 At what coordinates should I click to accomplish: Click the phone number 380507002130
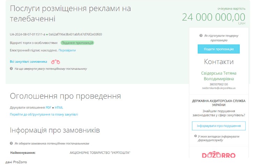pos(219,84)
